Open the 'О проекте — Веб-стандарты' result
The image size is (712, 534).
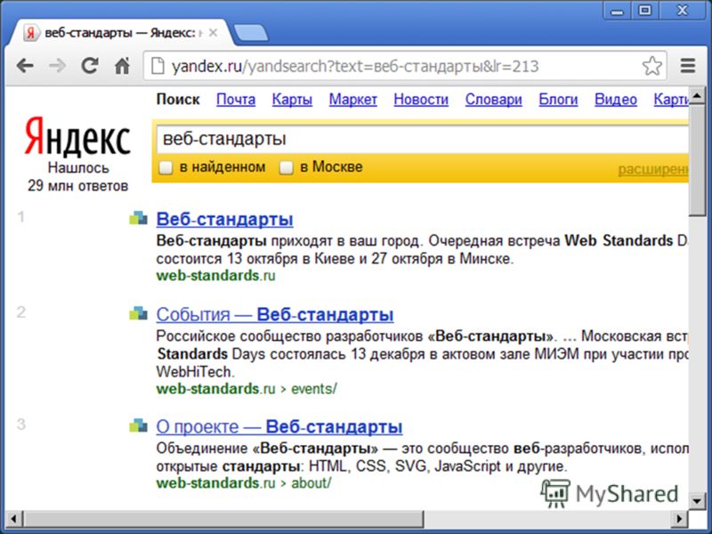(x=279, y=427)
